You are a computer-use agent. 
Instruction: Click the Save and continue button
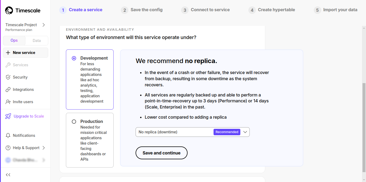coord(162,153)
